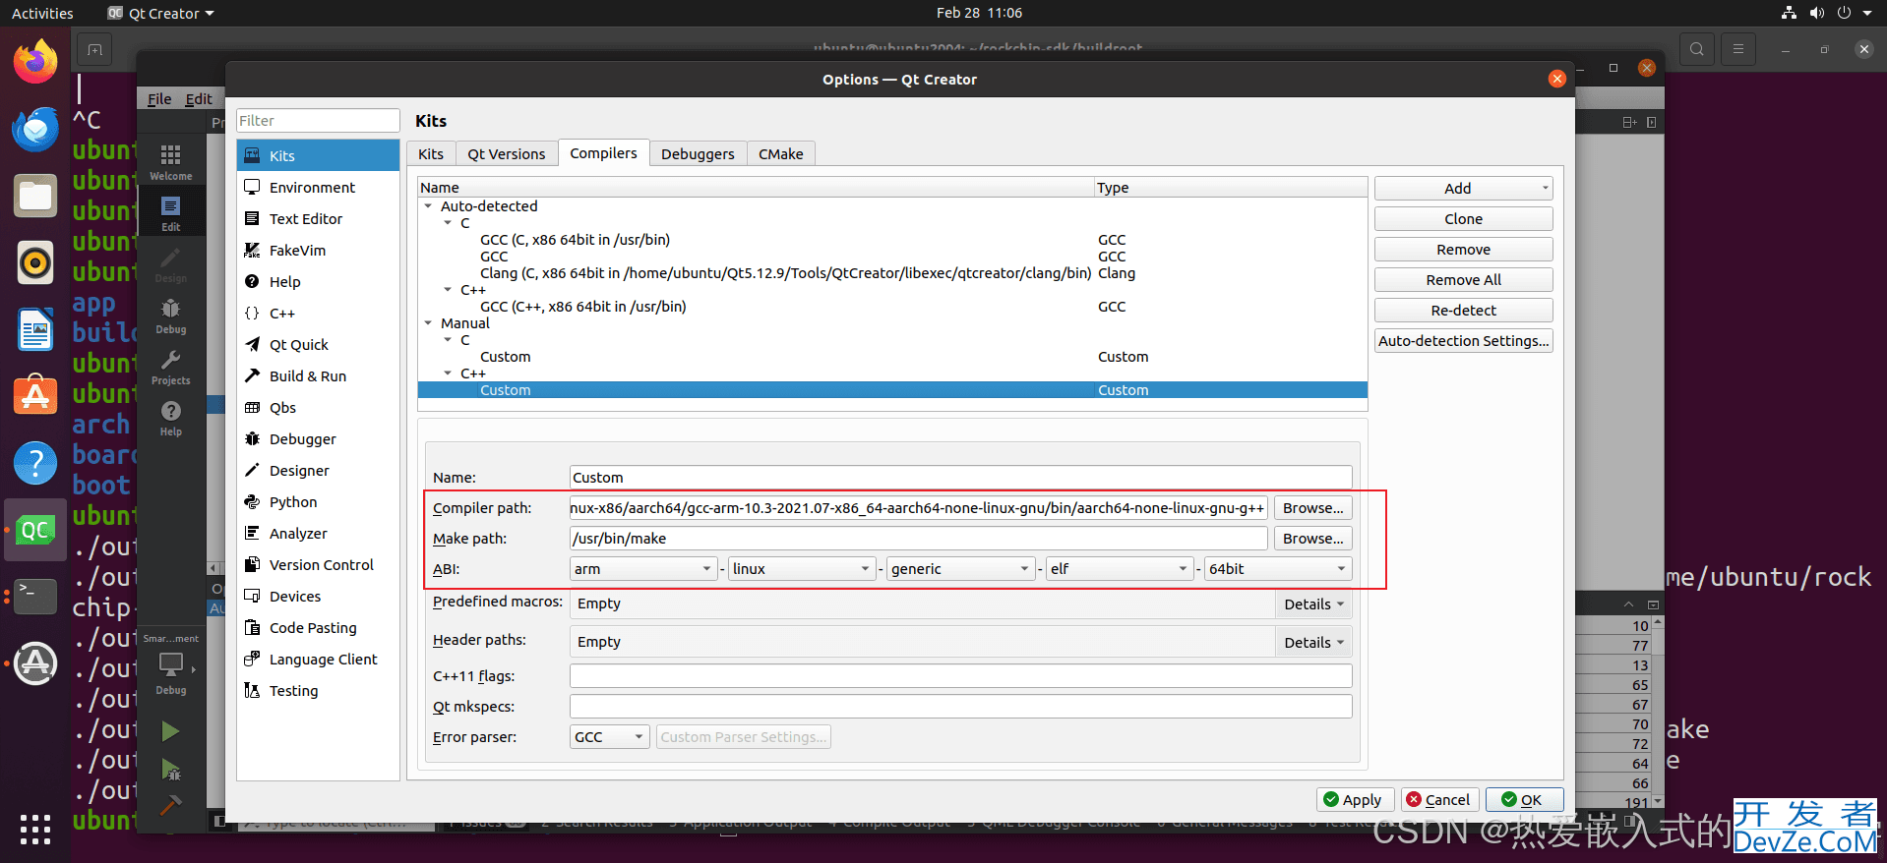Apply the options changes

(x=1354, y=800)
